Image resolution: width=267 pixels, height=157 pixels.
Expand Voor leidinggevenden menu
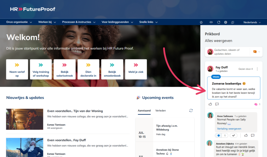point(117,22)
